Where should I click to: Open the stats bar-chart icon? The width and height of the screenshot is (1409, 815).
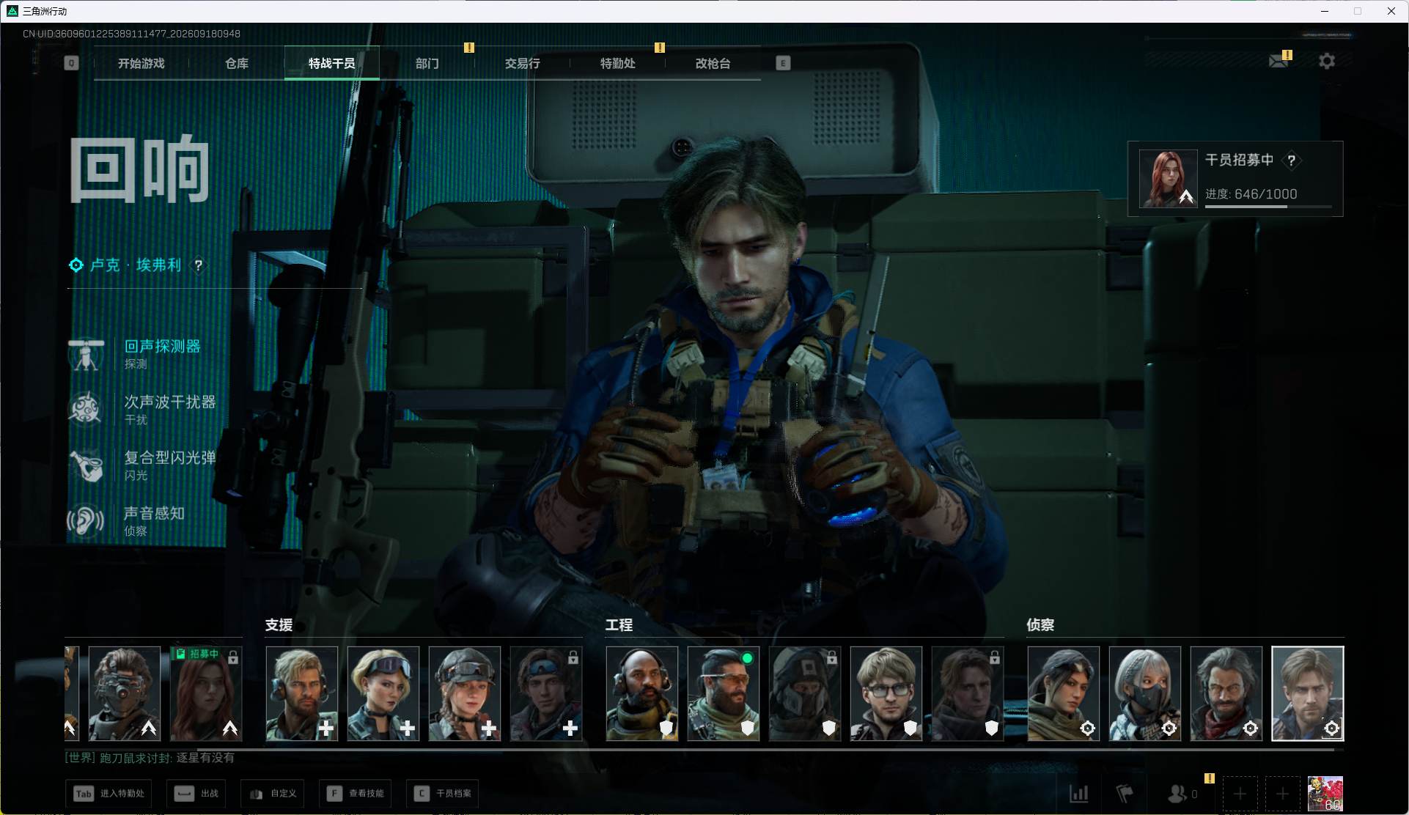1079,794
